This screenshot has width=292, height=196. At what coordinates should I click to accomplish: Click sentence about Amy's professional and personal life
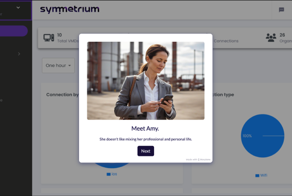point(146,139)
